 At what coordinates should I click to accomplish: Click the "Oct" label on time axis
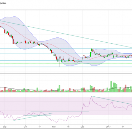tap(25, 127)
